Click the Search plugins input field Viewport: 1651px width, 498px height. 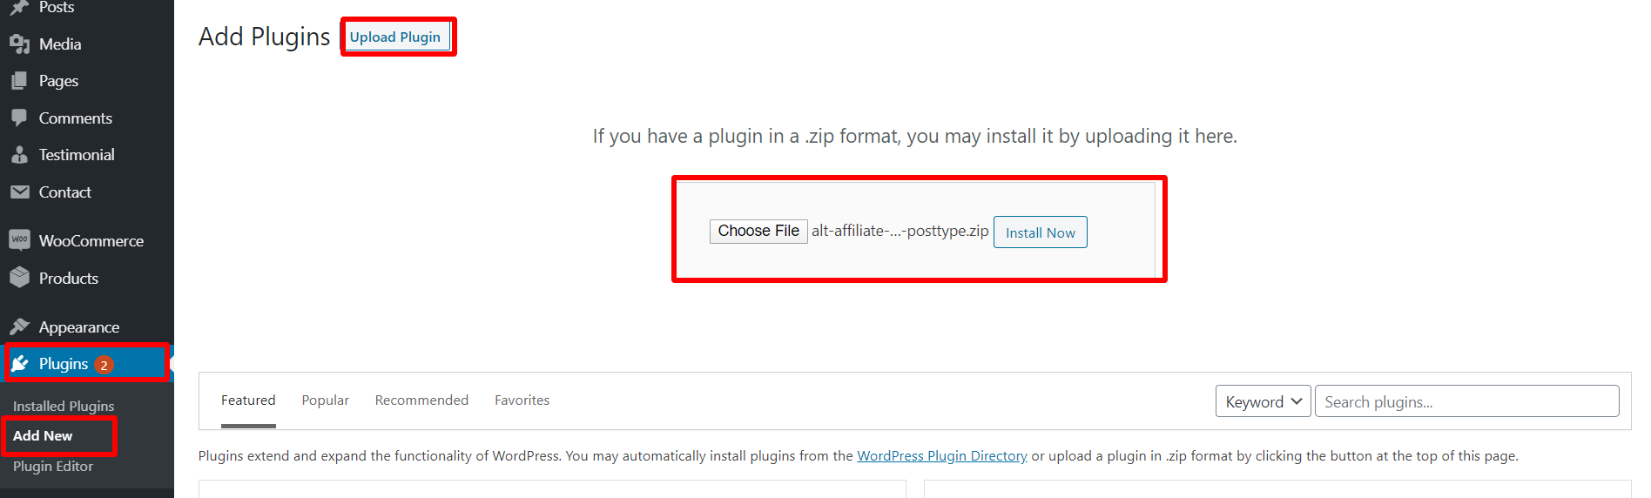click(x=1466, y=401)
